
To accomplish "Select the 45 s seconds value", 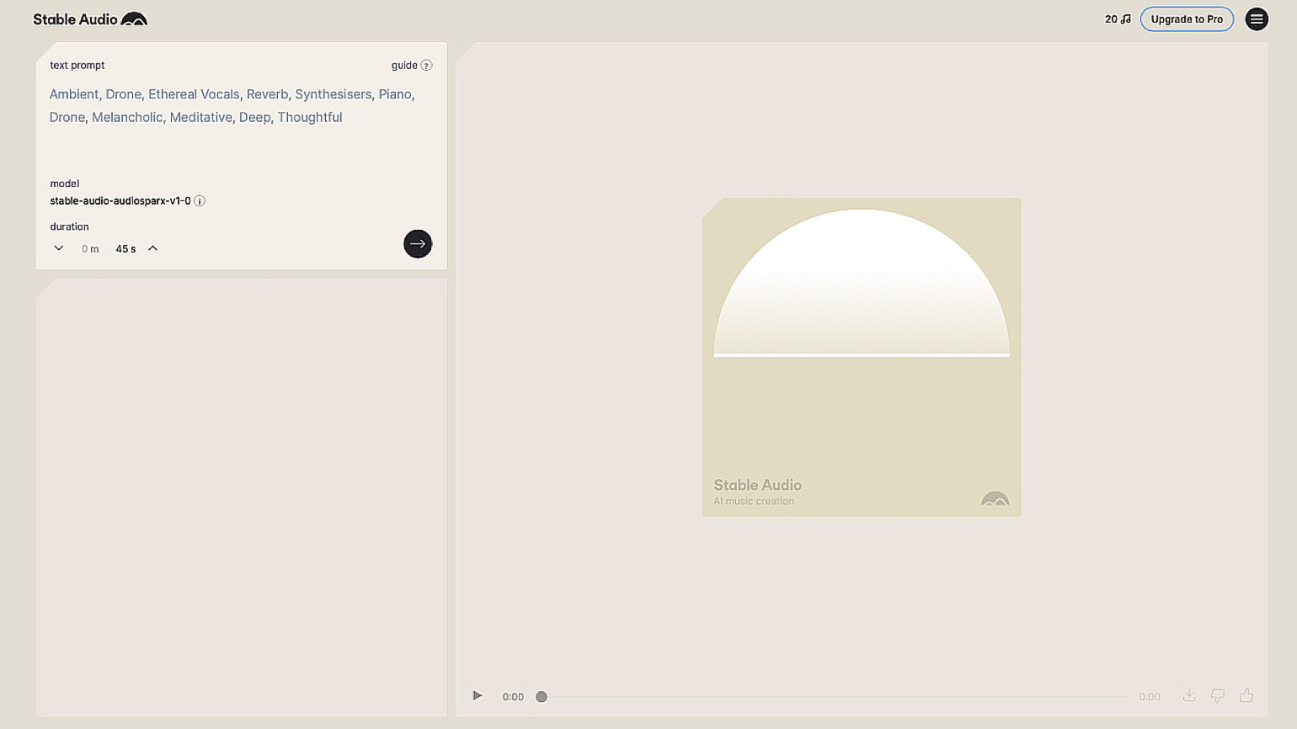I will click(x=125, y=249).
